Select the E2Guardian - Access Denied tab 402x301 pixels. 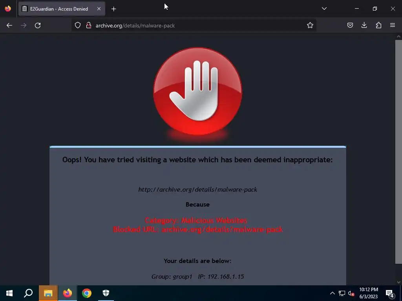(62, 9)
